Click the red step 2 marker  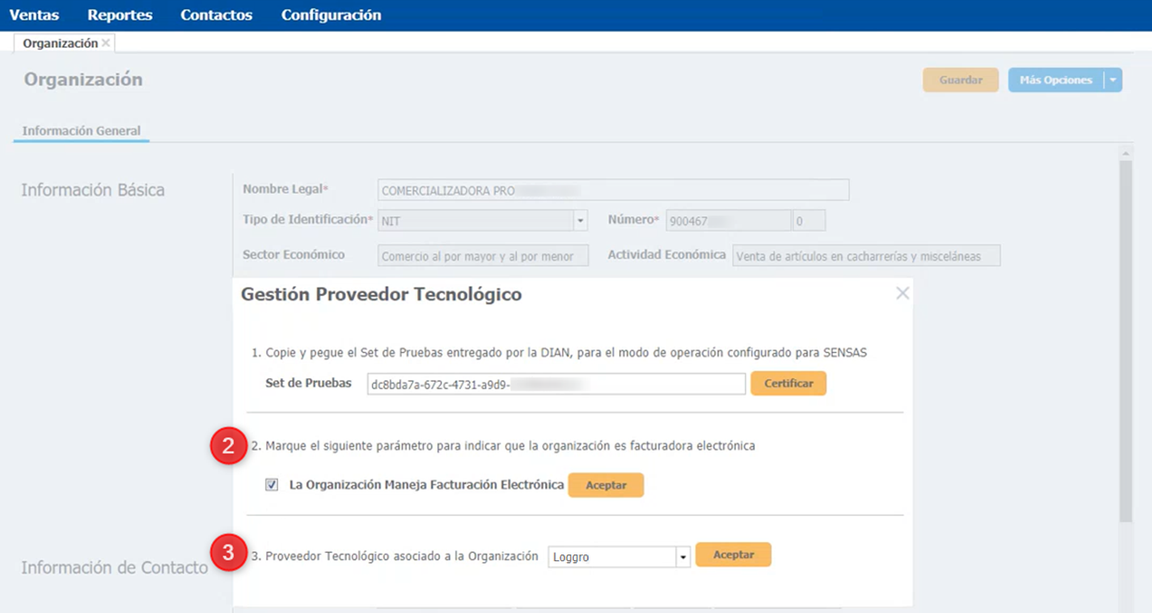(x=229, y=446)
